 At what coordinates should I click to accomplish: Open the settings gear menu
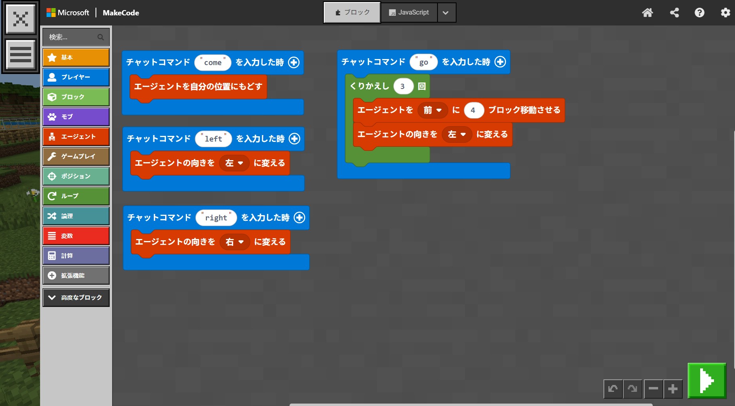click(725, 13)
